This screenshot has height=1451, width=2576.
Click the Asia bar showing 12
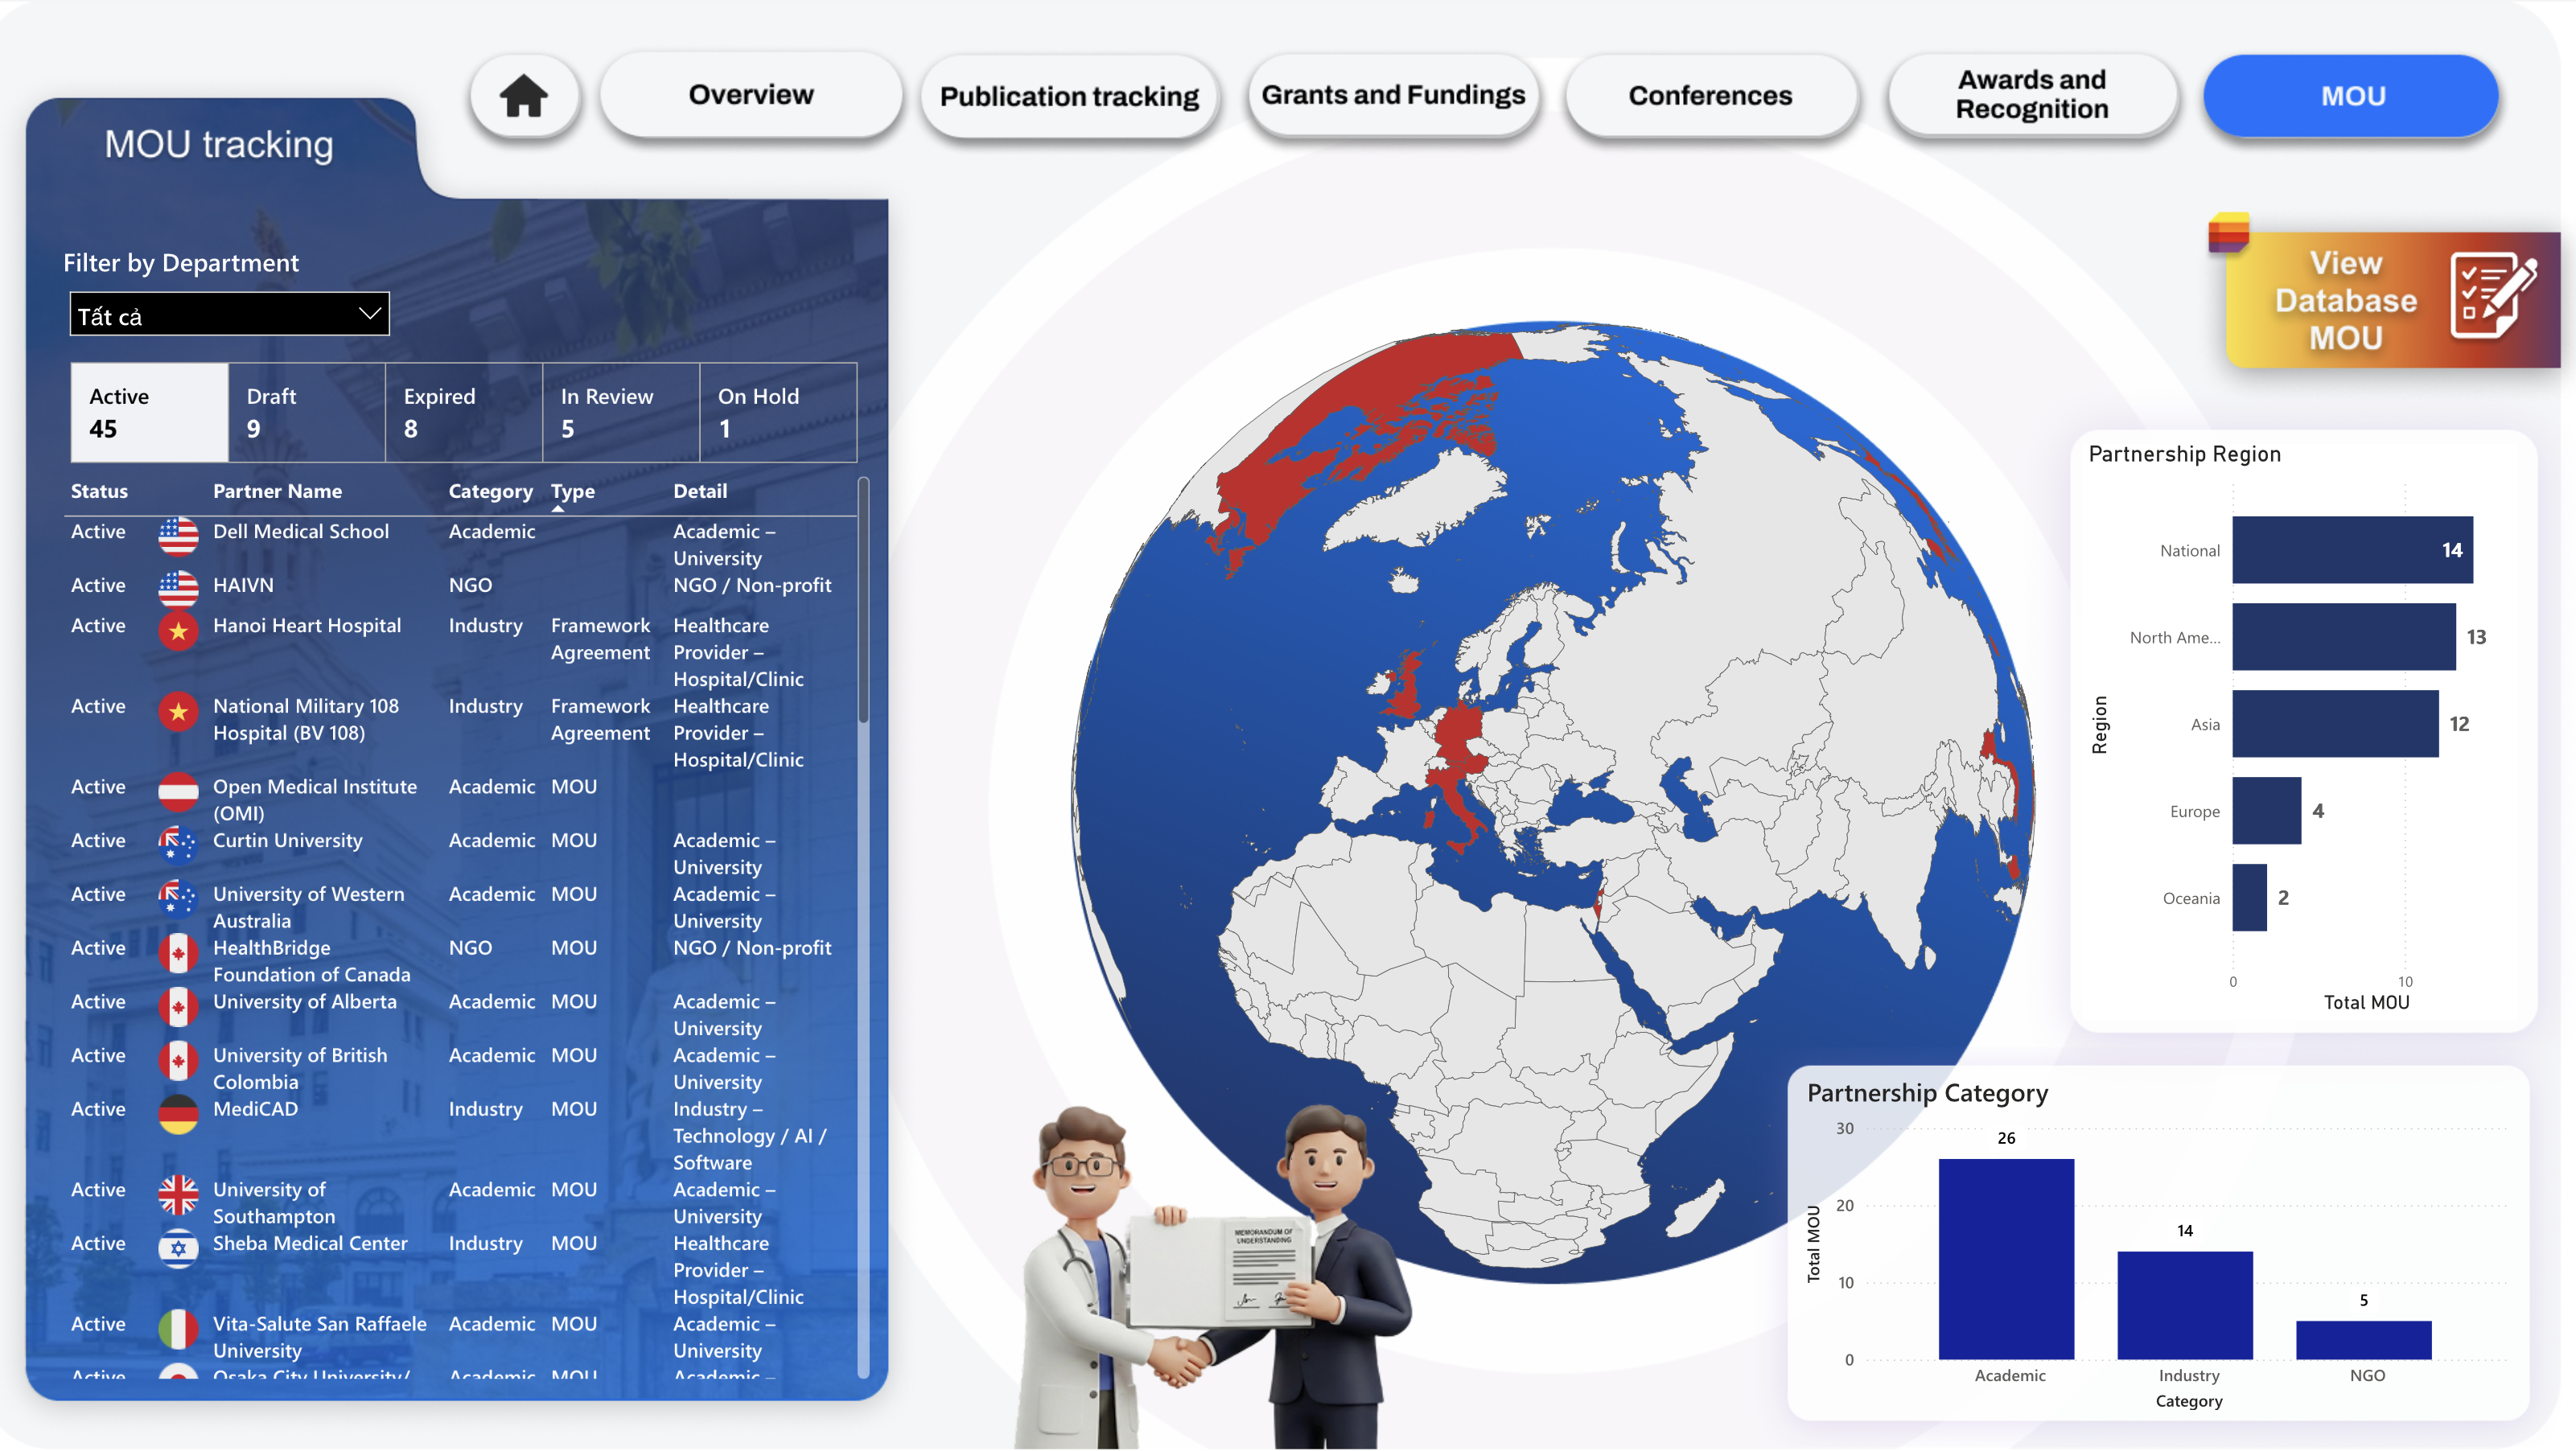(2335, 724)
